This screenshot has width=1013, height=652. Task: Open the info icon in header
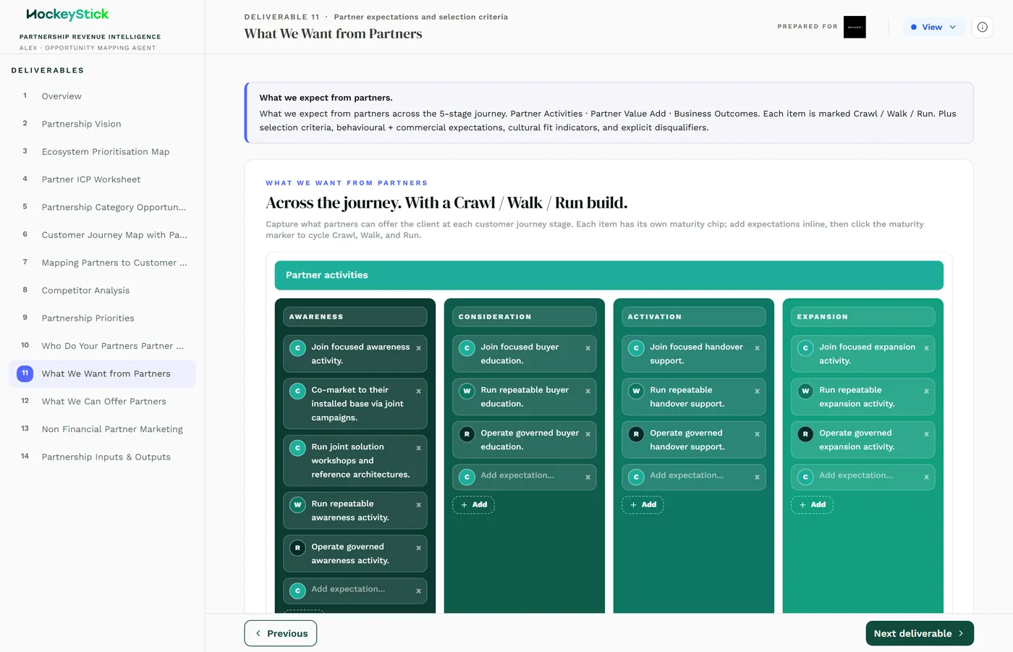[x=982, y=27]
